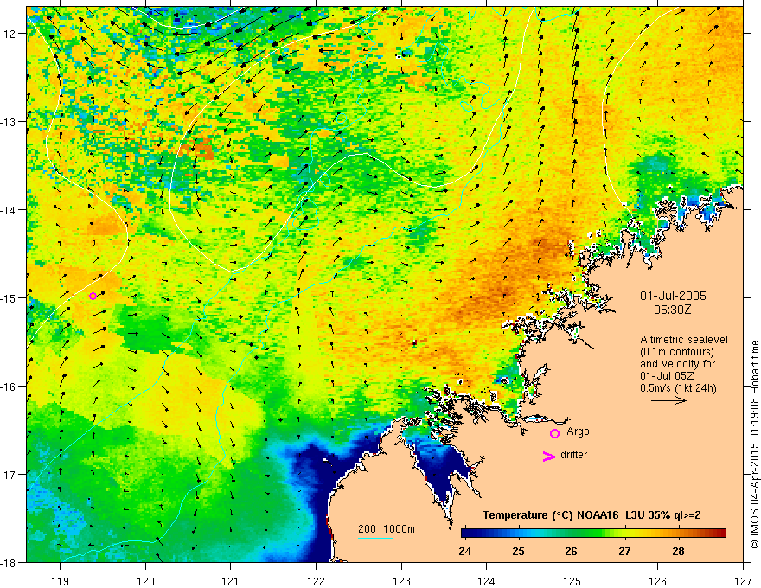
Task: Click the colorbar value 24
Action: coord(465,551)
